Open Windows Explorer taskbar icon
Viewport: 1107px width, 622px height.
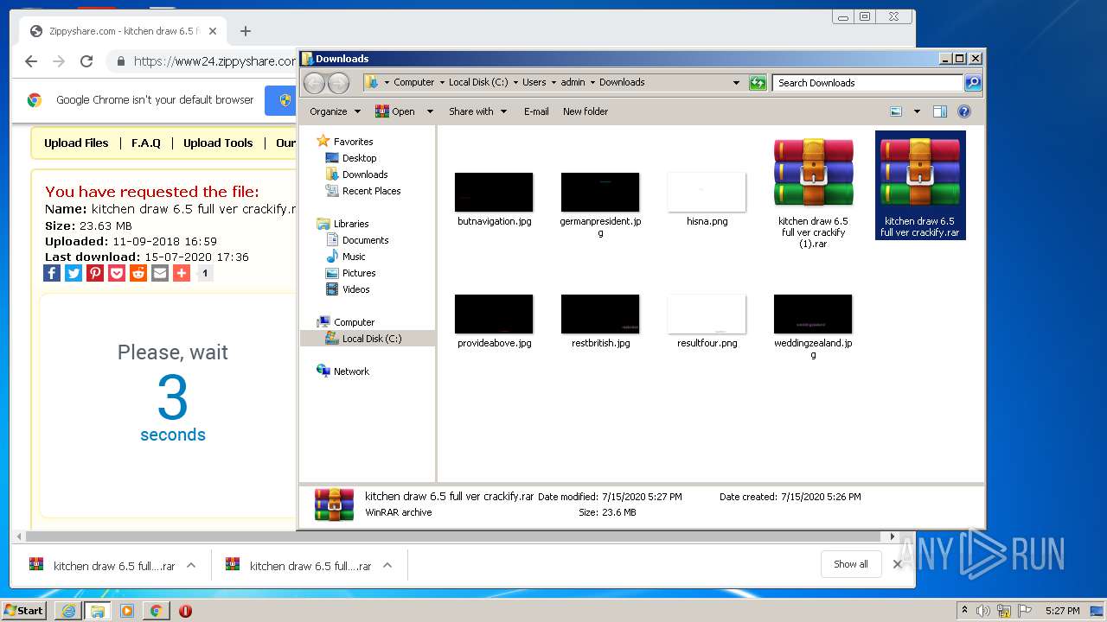98,611
